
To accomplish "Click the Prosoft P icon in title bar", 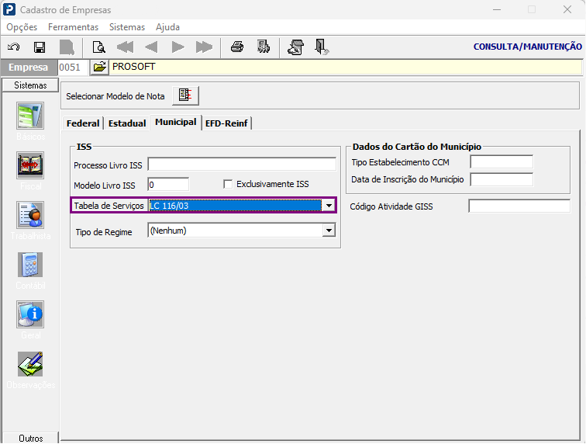I will click(9, 9).
